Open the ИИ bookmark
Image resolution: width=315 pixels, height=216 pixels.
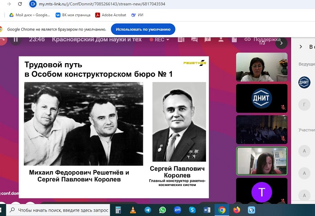pyautogui.click(x=137, y=15)
